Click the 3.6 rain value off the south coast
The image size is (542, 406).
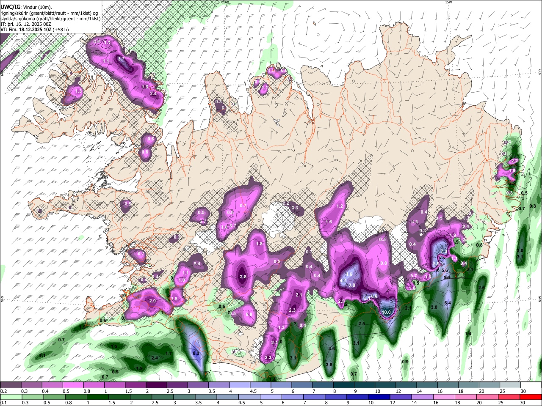(332, 348)
